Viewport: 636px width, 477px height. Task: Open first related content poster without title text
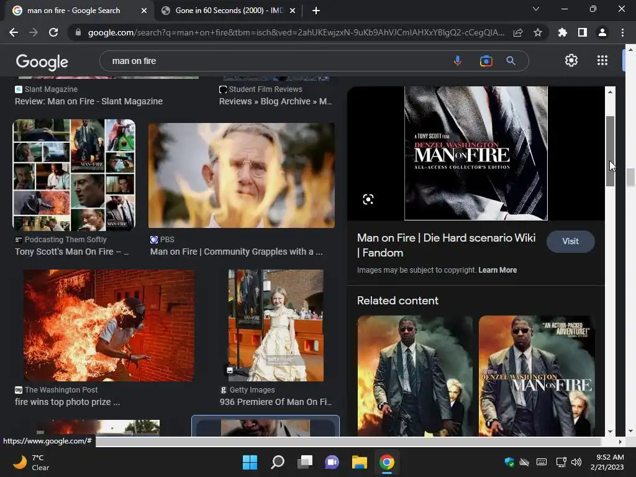pyautogui.click(x=415, y=376)
